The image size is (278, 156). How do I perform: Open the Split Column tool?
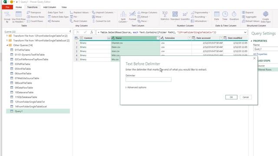pos(123,17)
